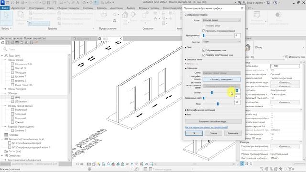Open the help link about graphics parameters

tap(206, 127)
